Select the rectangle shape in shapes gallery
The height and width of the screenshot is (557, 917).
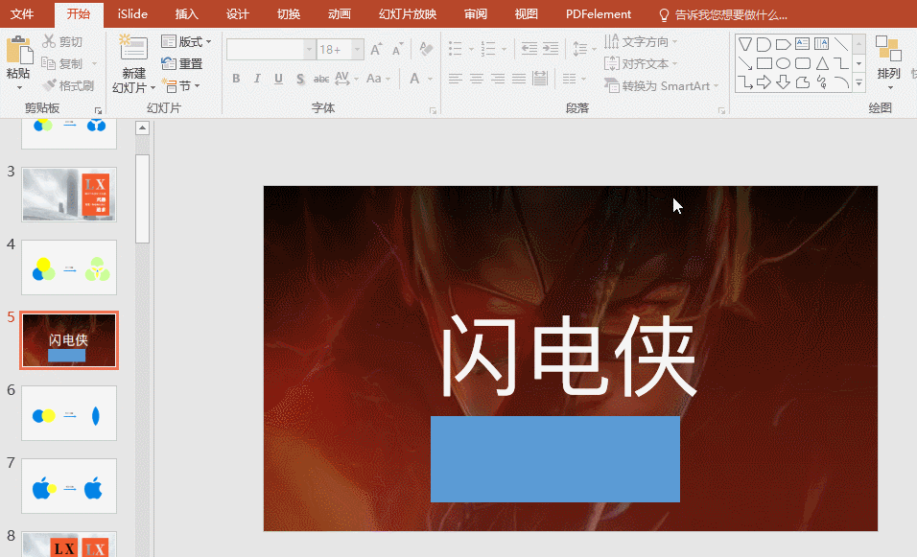point(764,63)
